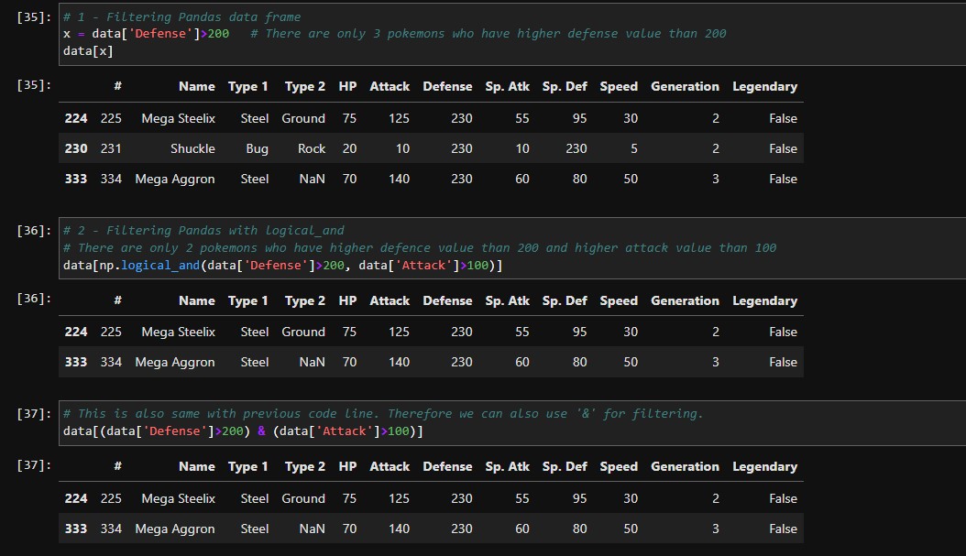The image size is (966, 556).
Task: Click 'data[x]' code line in cell 35
Action: [88, 51]
